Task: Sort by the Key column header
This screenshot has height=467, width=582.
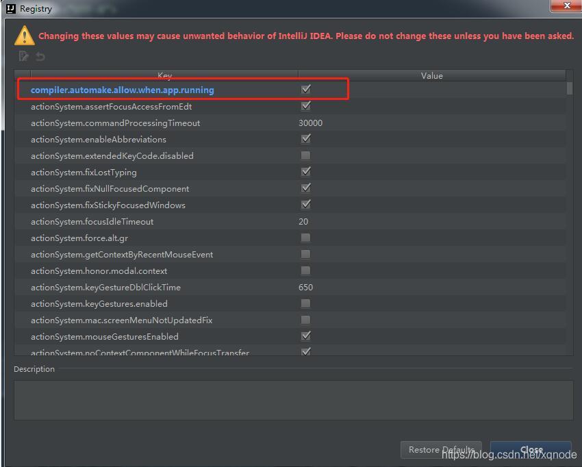Action: (x=164, y=76)
